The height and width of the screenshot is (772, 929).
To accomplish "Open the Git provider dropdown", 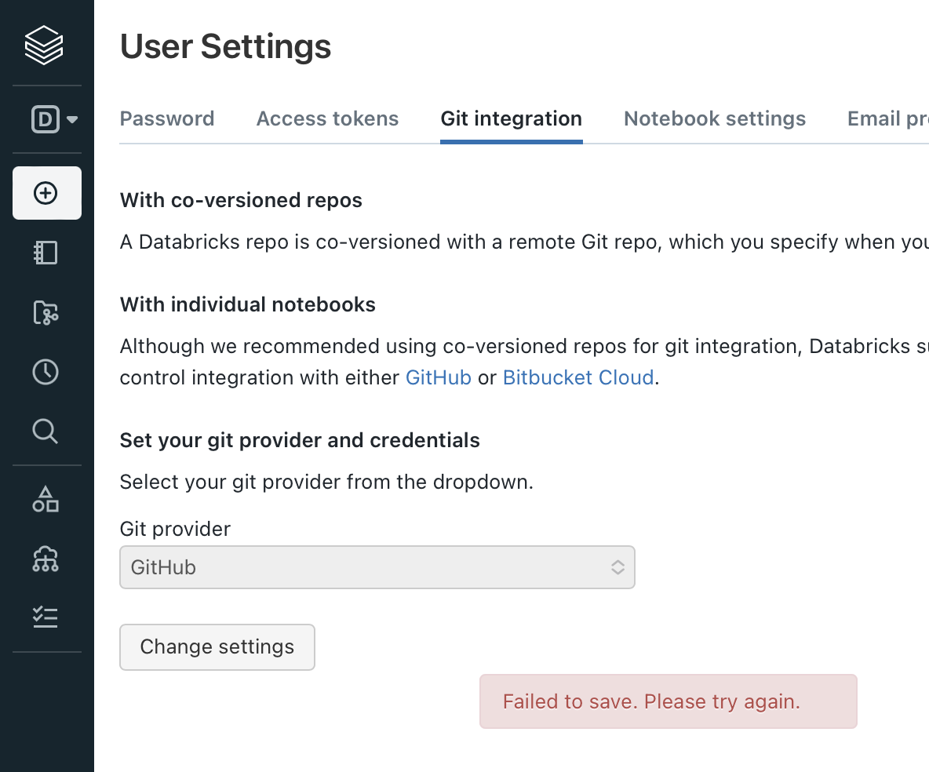I will tap(377, 566).
